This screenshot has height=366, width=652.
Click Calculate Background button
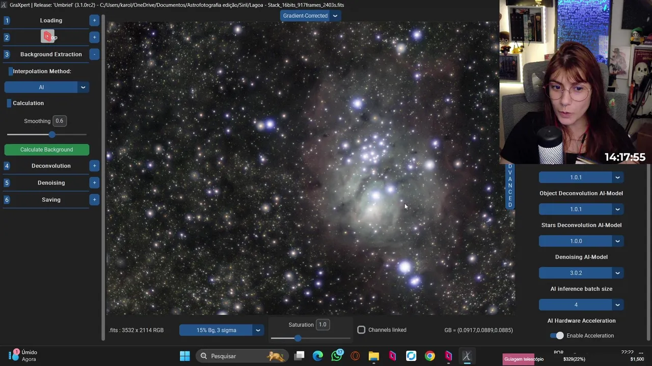[46, 149]
